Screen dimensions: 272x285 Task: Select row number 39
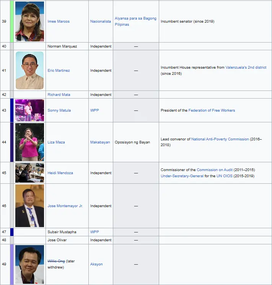pyautogui.click(x=4, y=21)
